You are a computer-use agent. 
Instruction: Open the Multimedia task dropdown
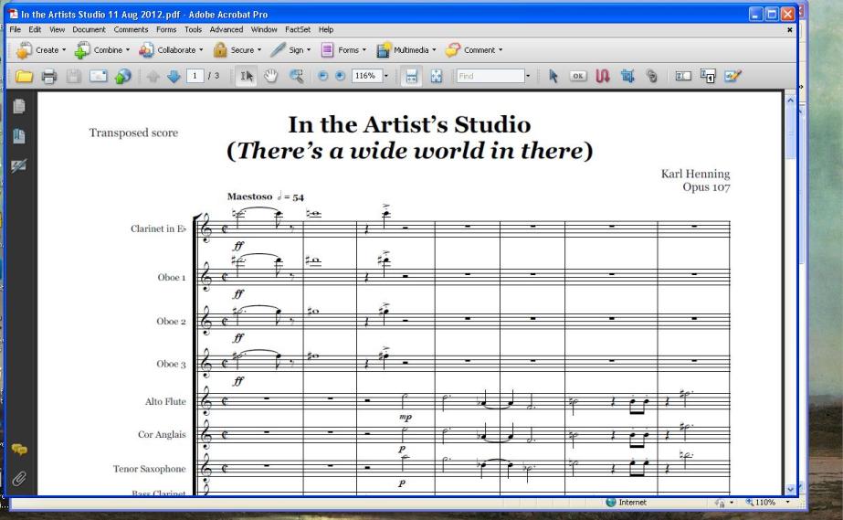point(406,50)
